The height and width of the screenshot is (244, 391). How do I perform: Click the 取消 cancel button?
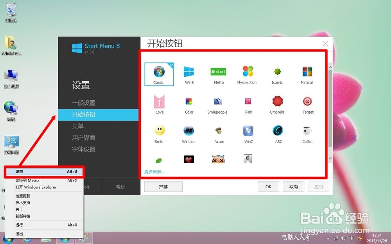293,187
